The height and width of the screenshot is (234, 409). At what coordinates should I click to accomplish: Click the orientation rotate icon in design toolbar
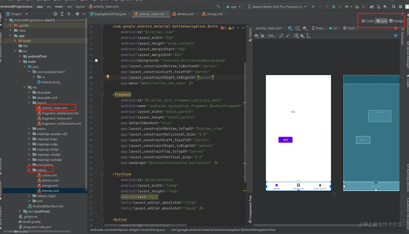click(x=297, y=28)
